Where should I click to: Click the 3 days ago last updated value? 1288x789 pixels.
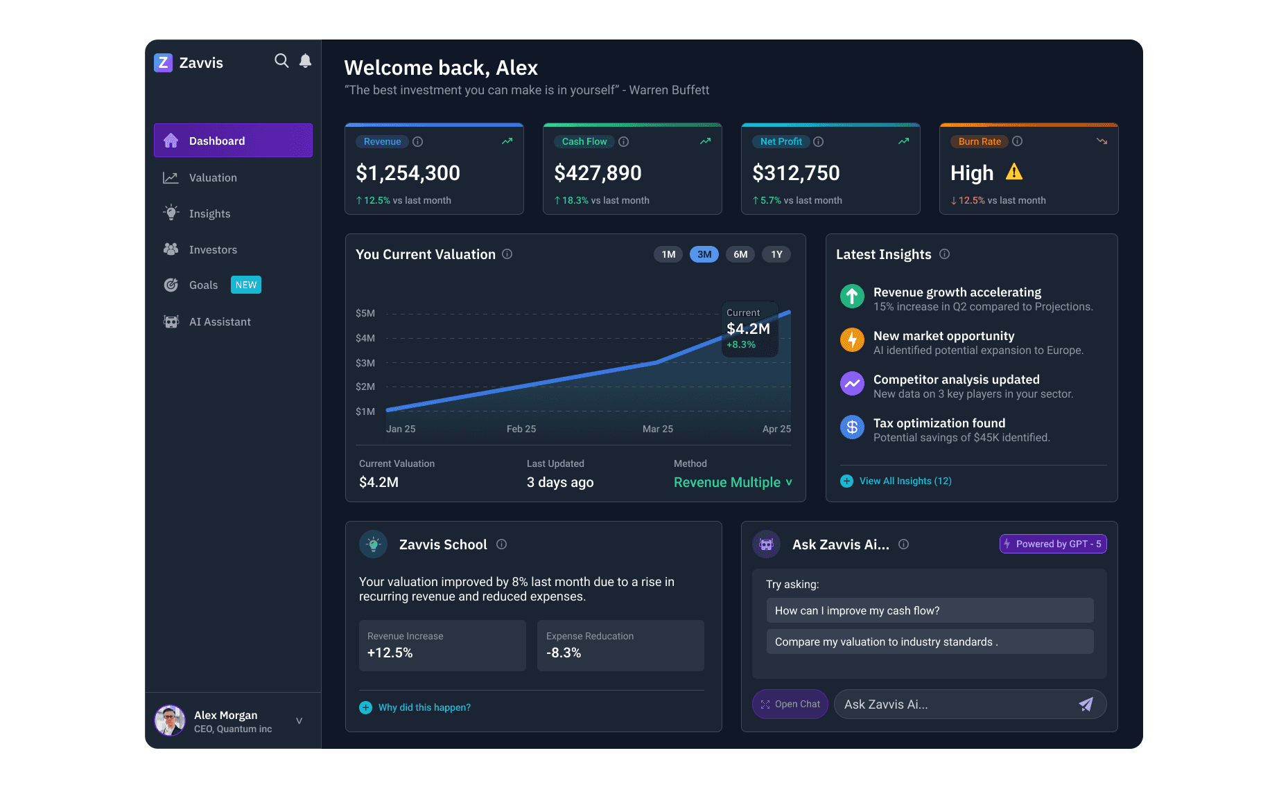tap(560, 482)
